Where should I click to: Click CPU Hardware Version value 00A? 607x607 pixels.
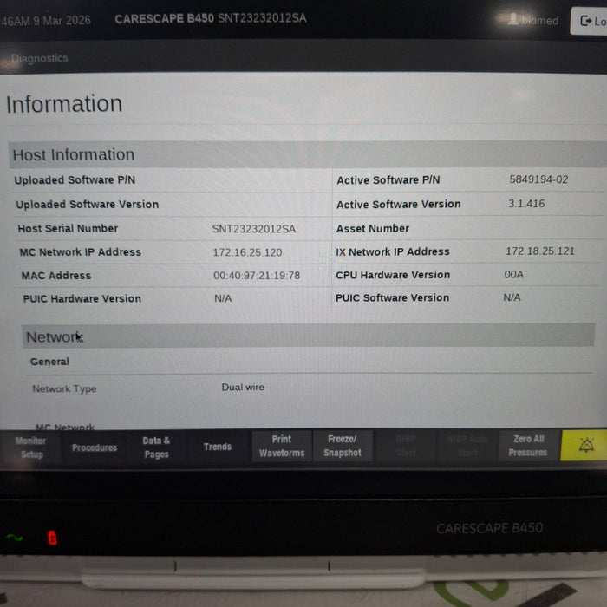pyautogui.click(x=513, y=275)
